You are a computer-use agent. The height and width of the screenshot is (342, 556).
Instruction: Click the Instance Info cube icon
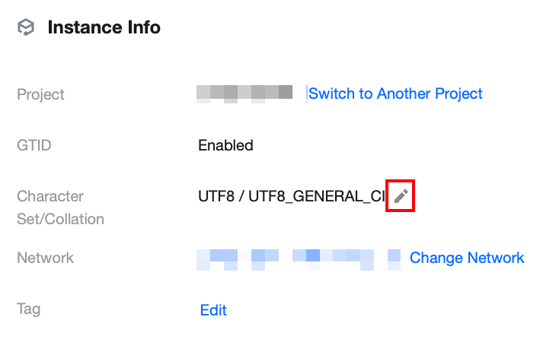tap(27, 28)
